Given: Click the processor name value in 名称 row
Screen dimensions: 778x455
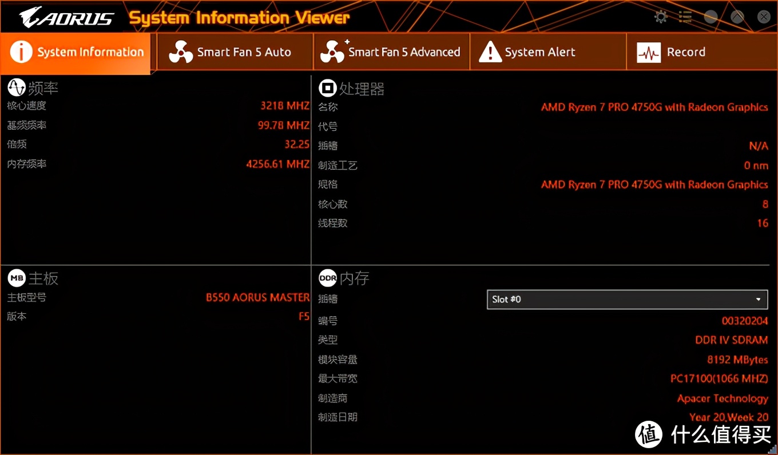Looking at the screenshot, I should point(654,107).
